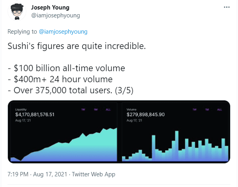This screenshot has width=238, height=187.
Task: Click Joseph Young's profile avatar
Action: [x=17, y=12]
